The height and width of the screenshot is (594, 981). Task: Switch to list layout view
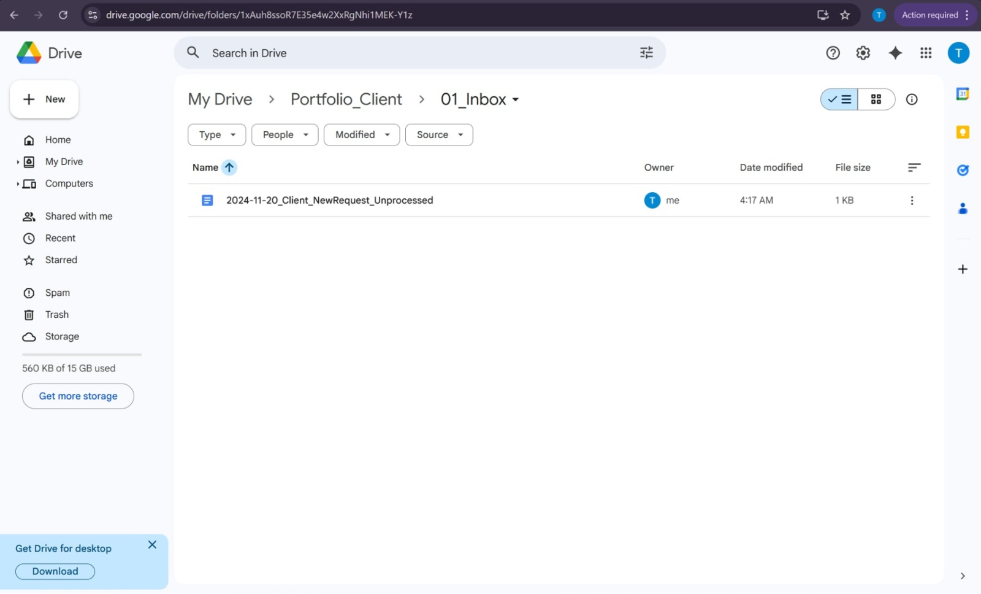click(x=839, y=99)
